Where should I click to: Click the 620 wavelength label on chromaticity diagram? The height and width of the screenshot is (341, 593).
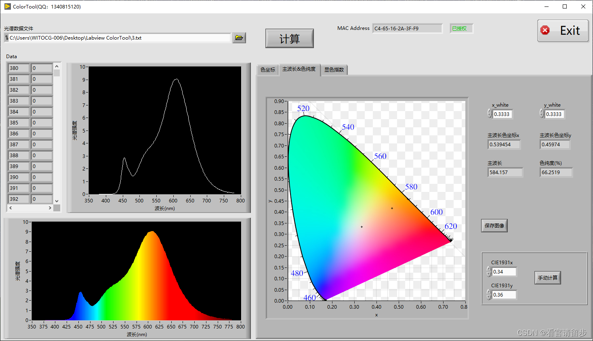[451, 226]
